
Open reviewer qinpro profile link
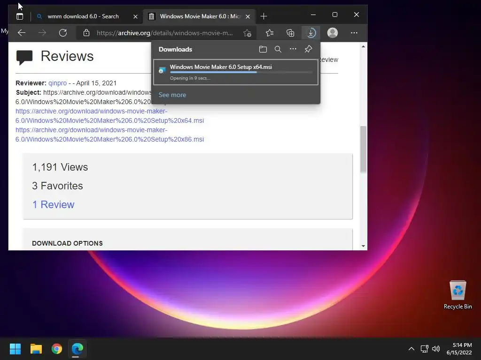point(57,83)
